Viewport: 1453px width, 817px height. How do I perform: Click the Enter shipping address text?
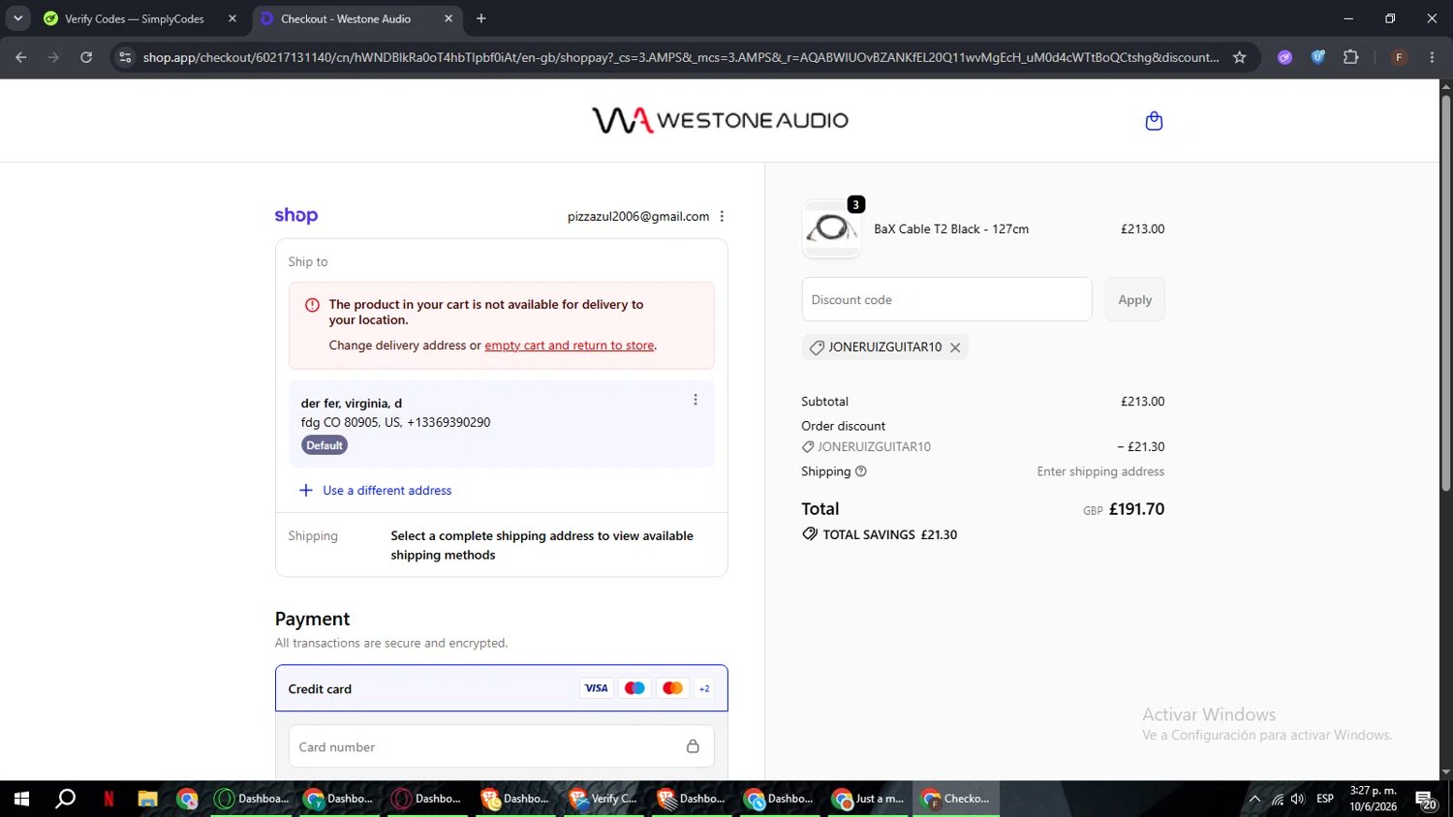tap(1100, 471)
